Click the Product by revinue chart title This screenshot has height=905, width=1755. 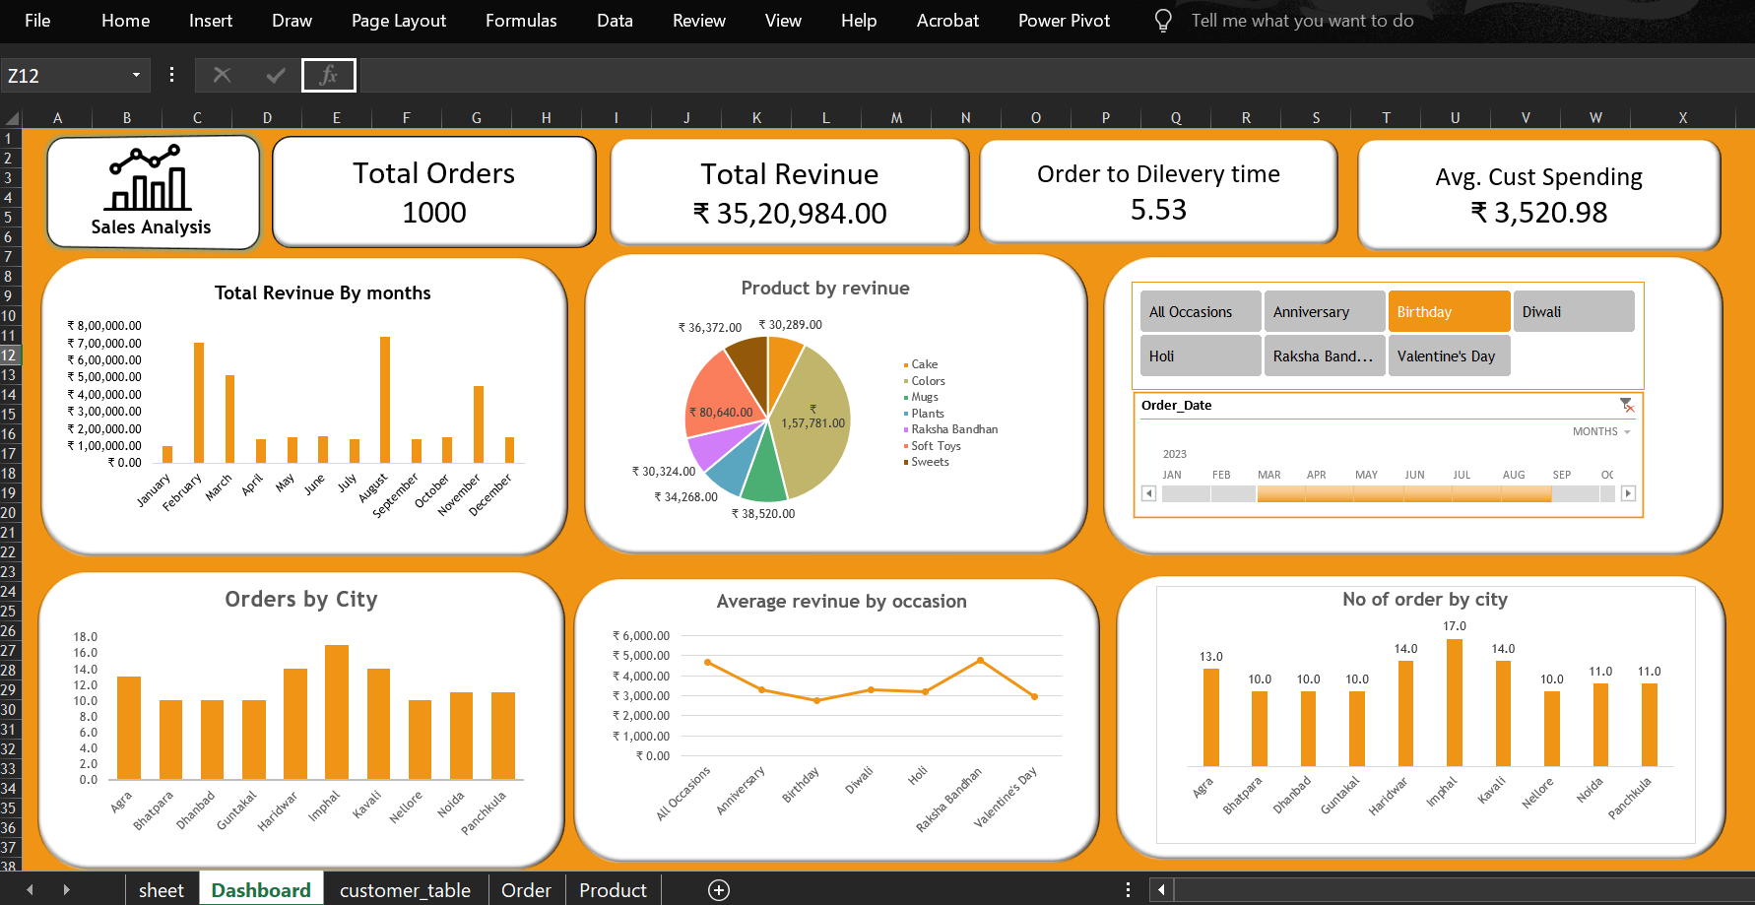click(825, 288)
